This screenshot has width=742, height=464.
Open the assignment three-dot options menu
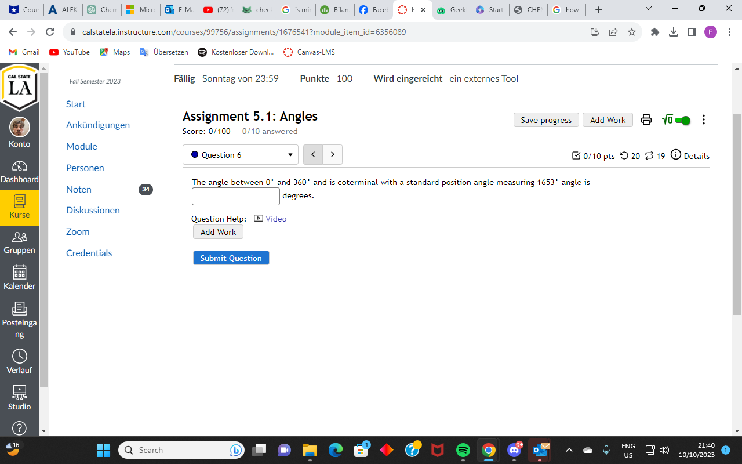pos(704,120)
